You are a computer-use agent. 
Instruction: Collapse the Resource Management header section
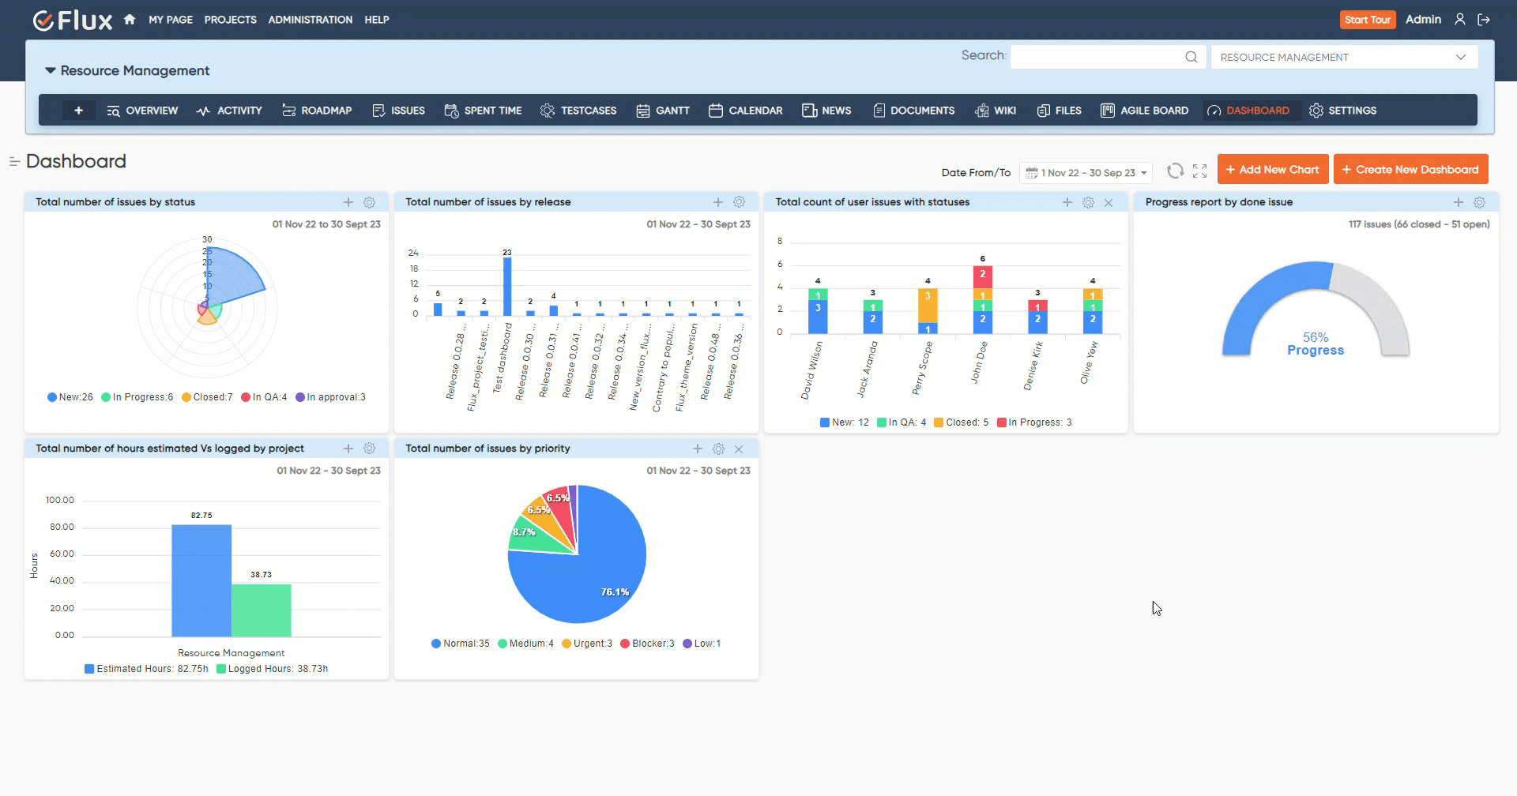(51, 70)
